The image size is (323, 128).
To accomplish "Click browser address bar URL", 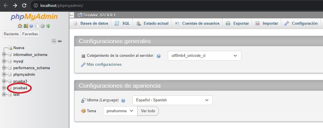I will click(62, 5).
